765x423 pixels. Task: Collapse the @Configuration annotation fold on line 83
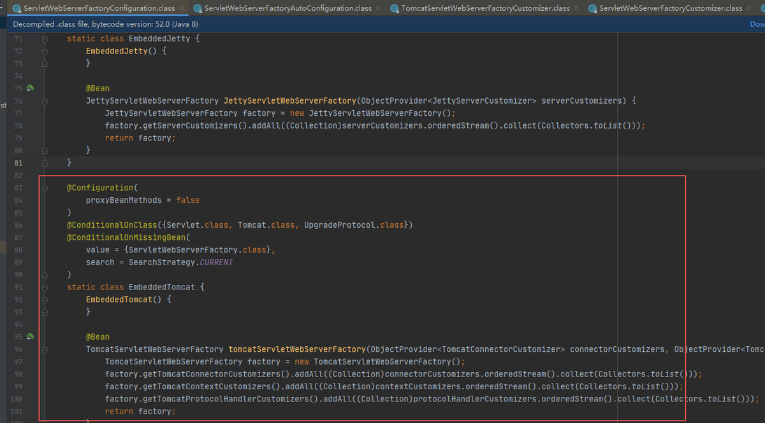point(45,188)
